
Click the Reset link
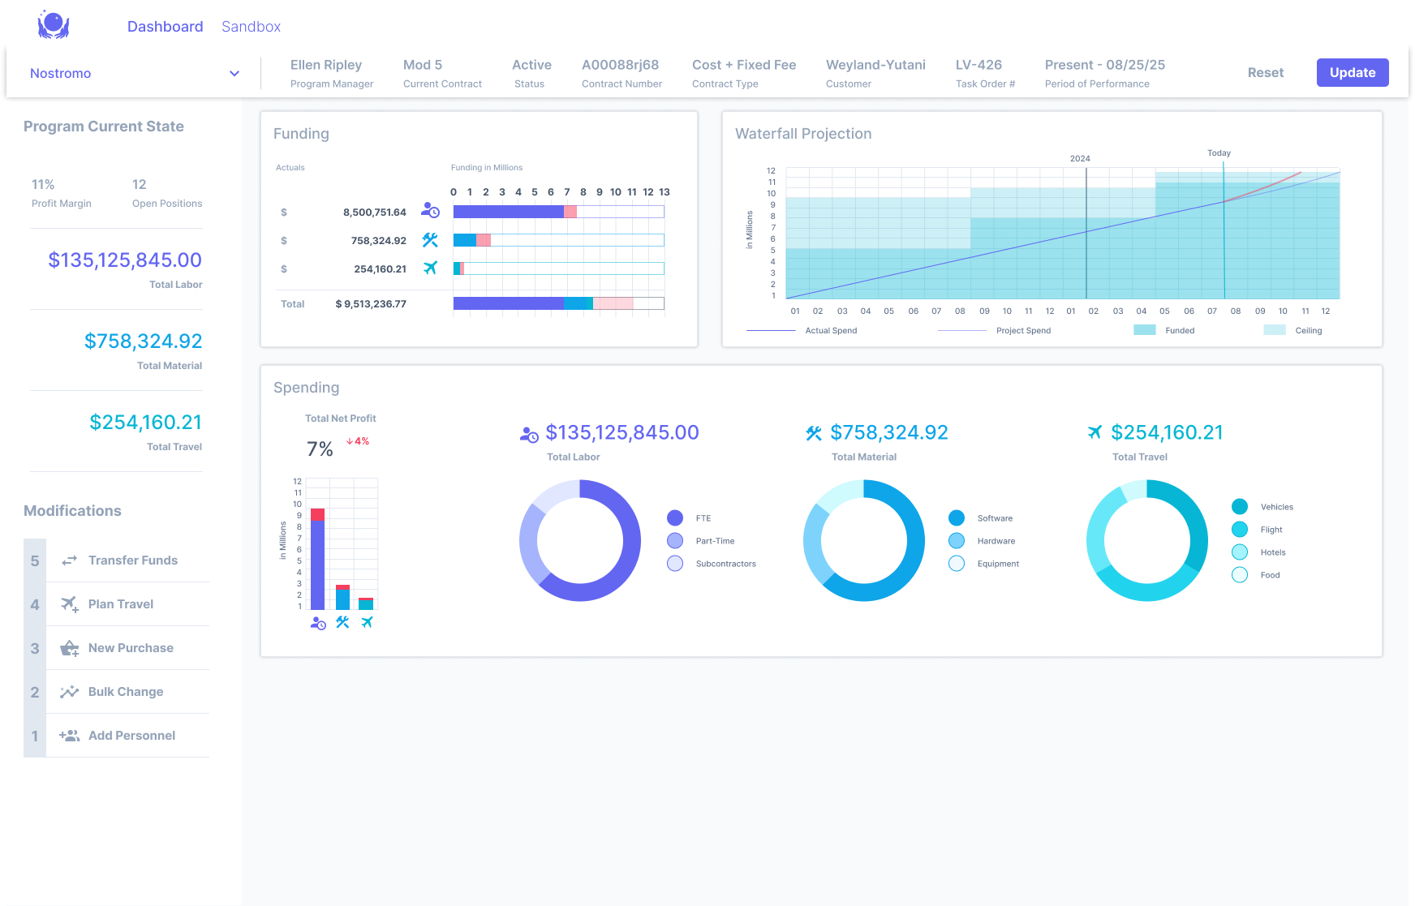1266,73
